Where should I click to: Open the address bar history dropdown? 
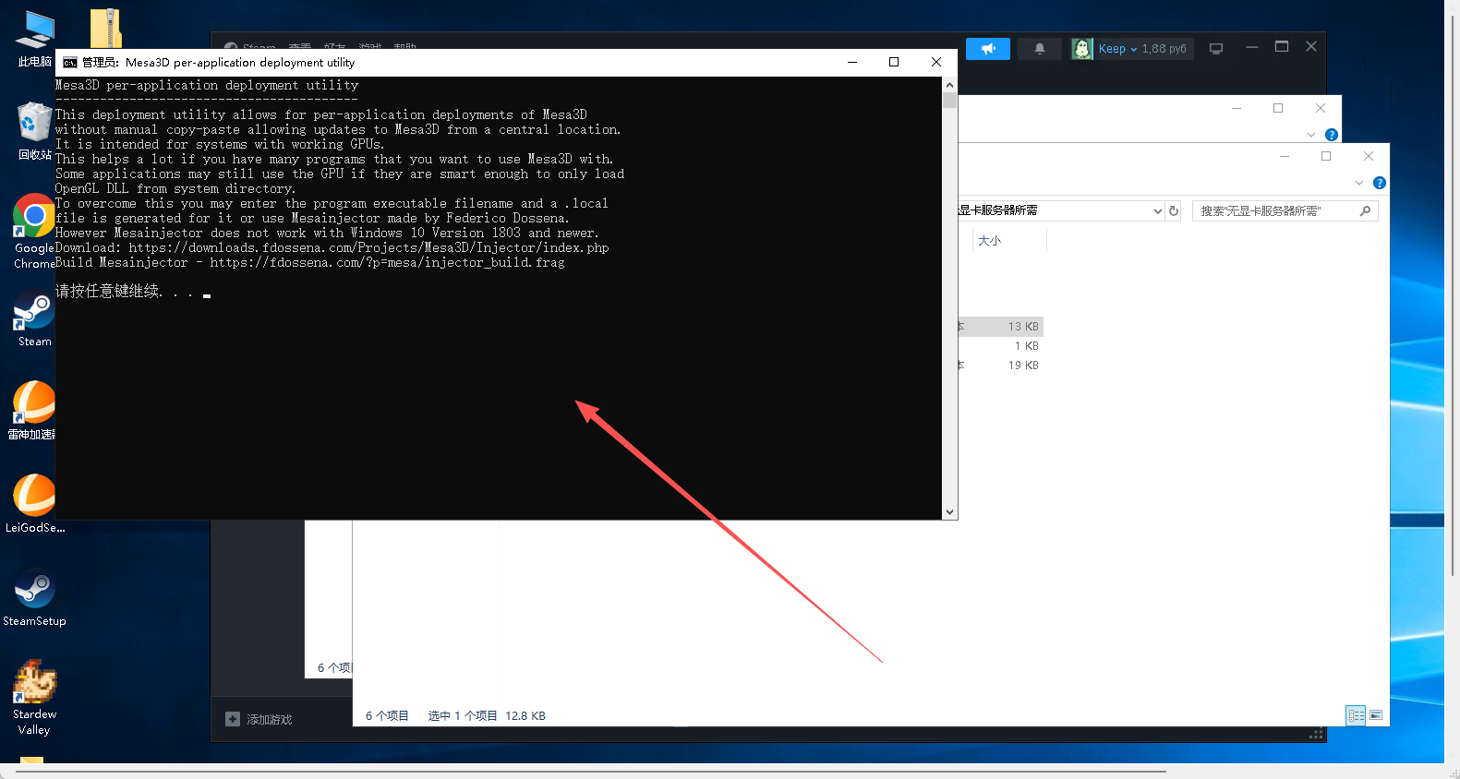1157,211
